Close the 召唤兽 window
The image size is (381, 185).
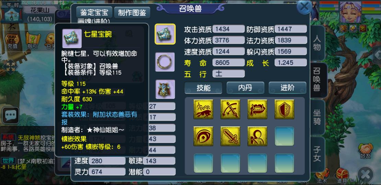(x=304, y=7)
